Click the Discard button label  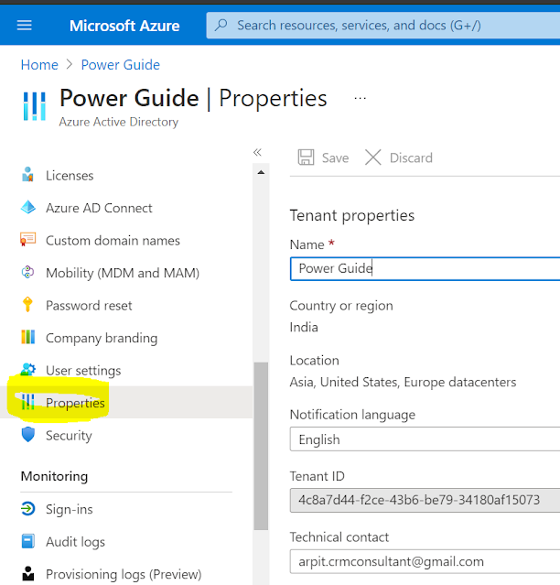point(411,157)
